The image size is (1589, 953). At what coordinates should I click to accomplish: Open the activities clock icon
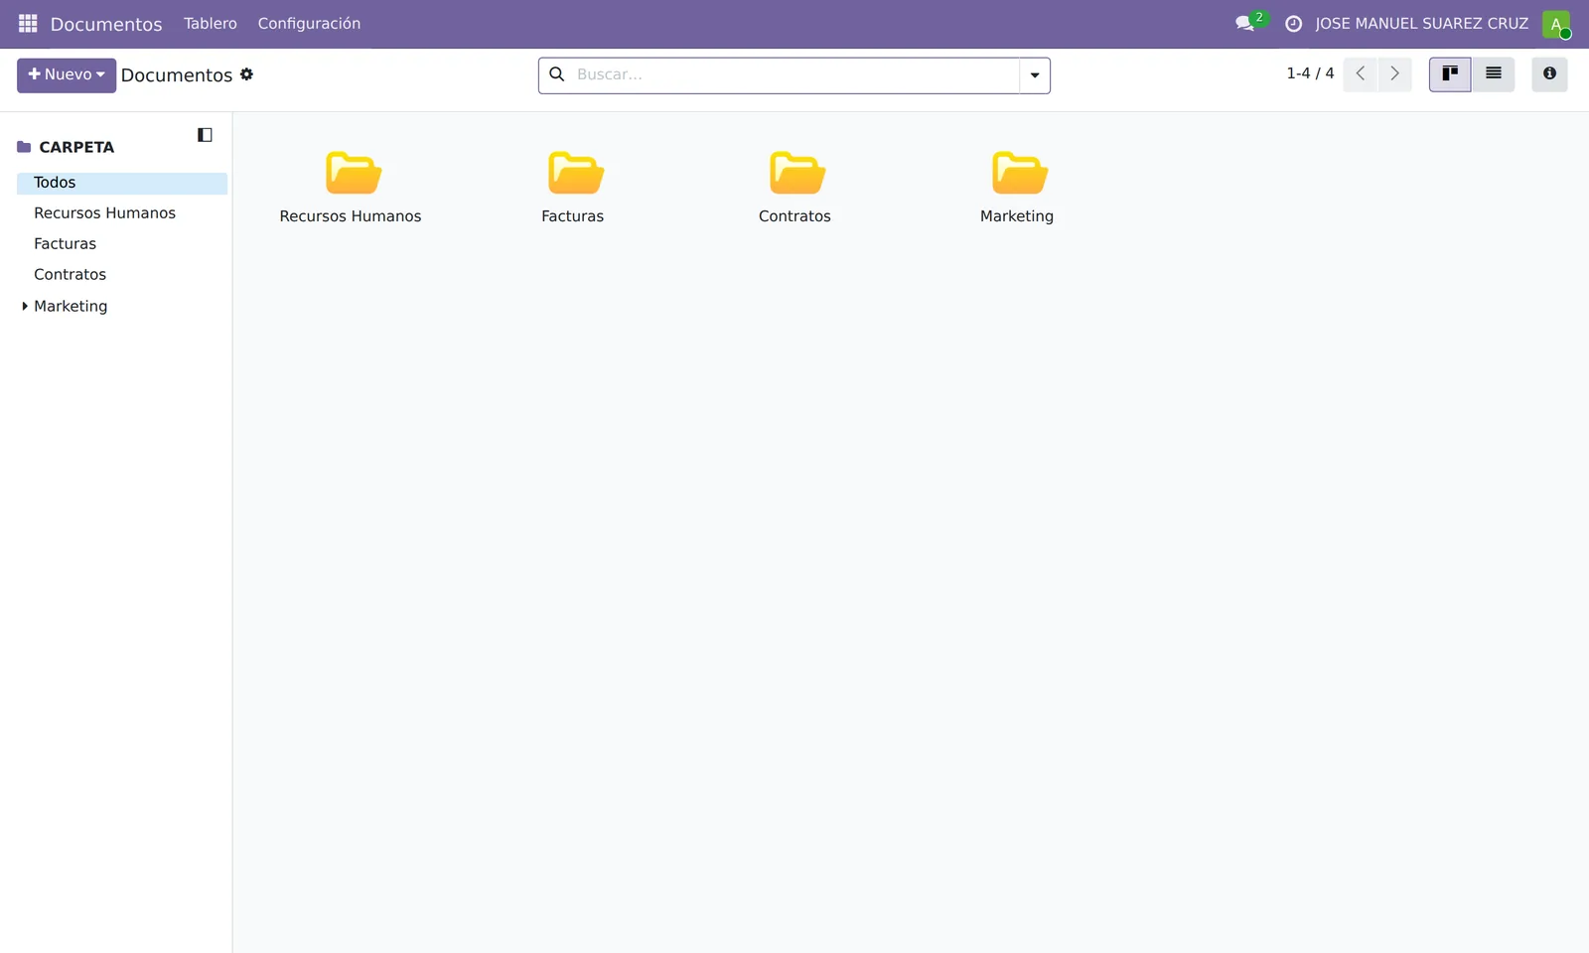coord(1293,24)
